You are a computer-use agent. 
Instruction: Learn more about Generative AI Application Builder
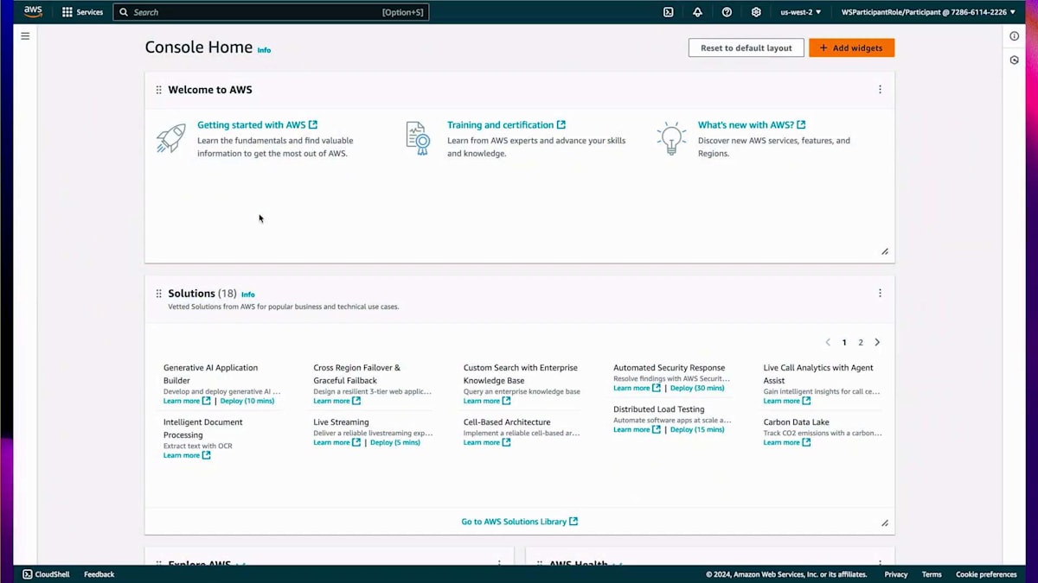[x=187, y=401]
